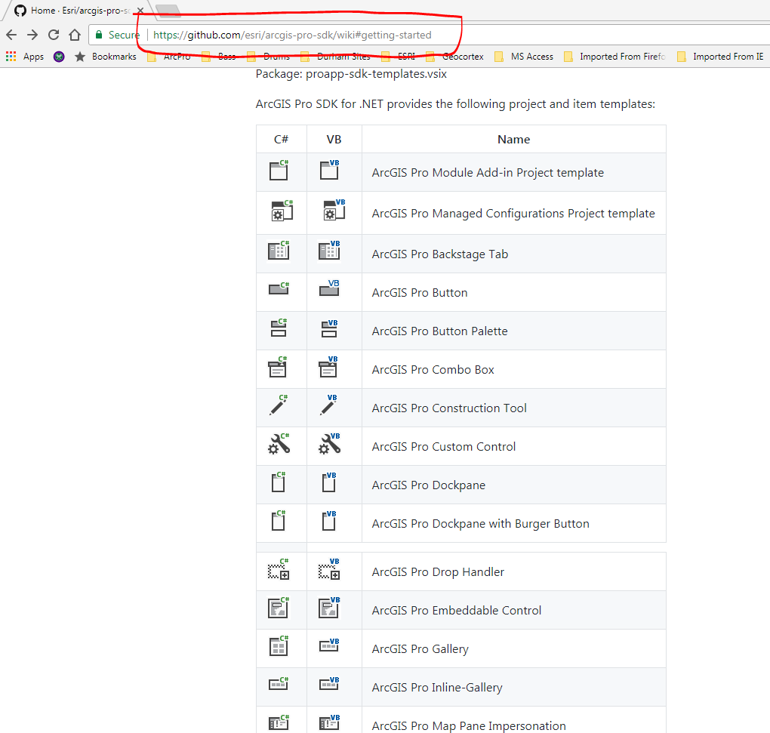Go to the browser Home icon

click(75, 35)
